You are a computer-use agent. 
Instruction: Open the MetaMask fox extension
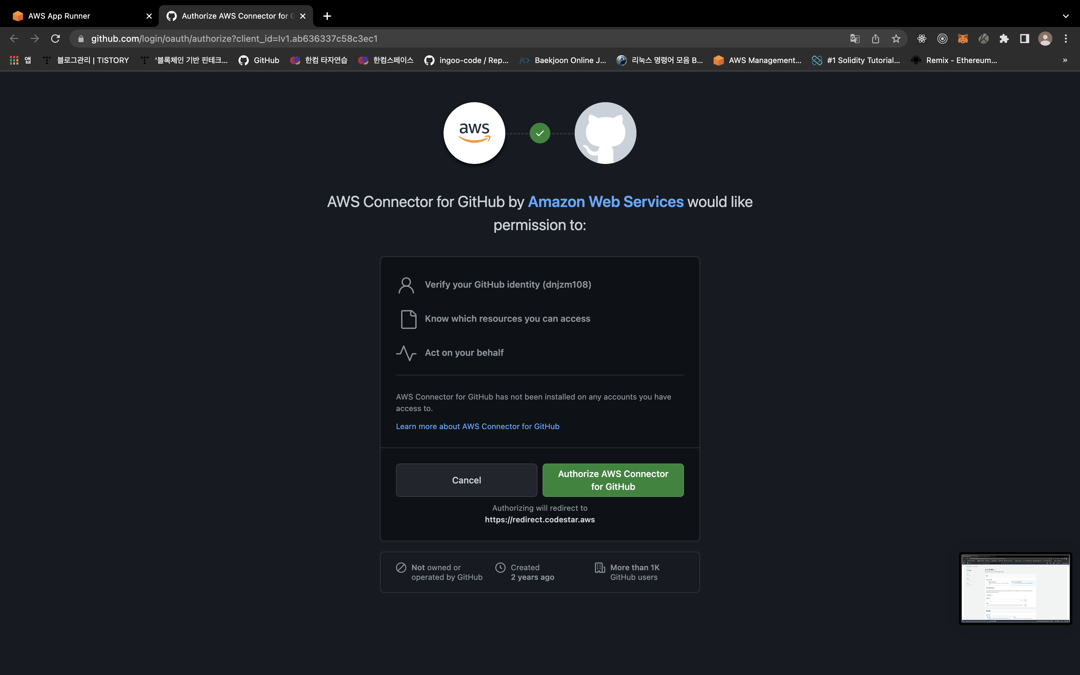(x=963, y=39)
